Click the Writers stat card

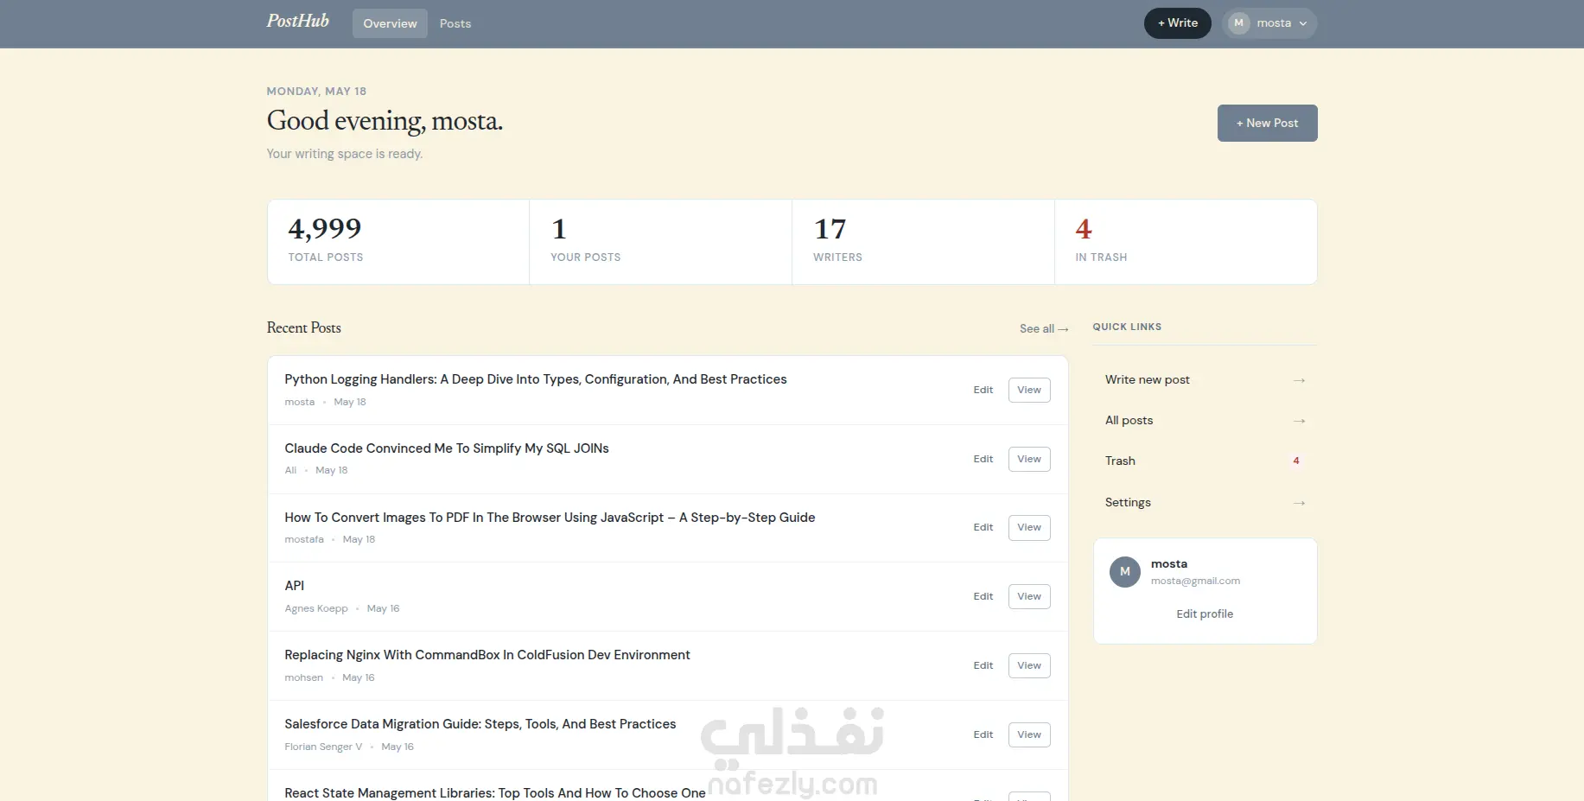[923, 242]
